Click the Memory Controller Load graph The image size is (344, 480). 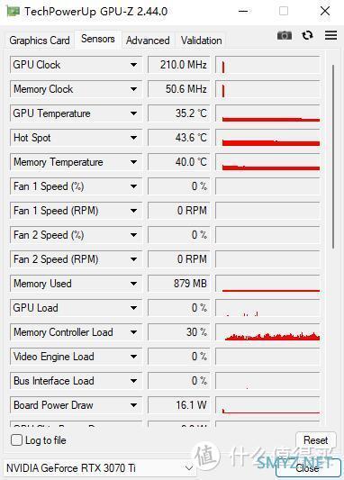(267, 332)
